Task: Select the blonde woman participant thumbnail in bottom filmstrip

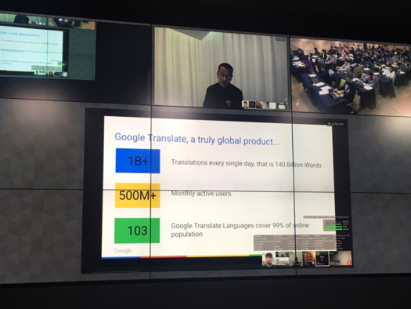Action: point(308,259)
